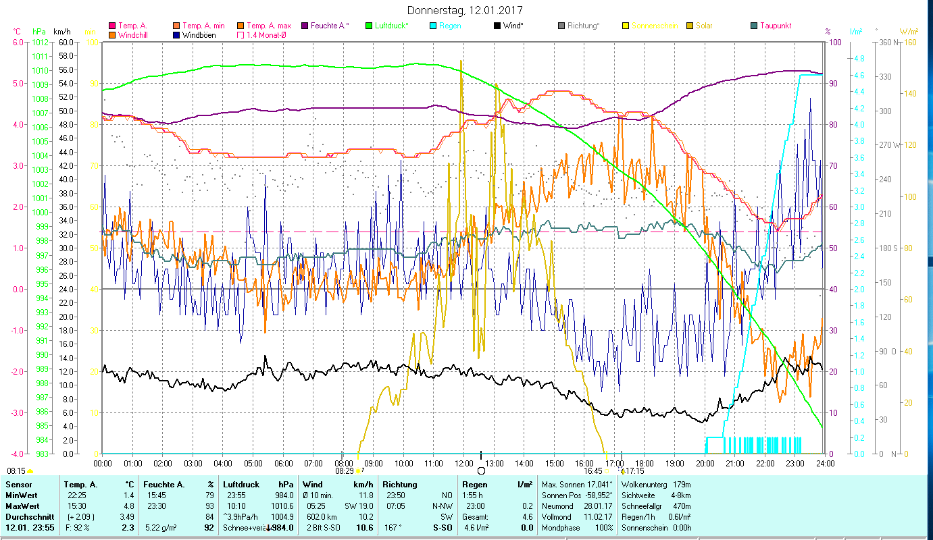Click the moon circle marker below the time axis

pos(481,470)
